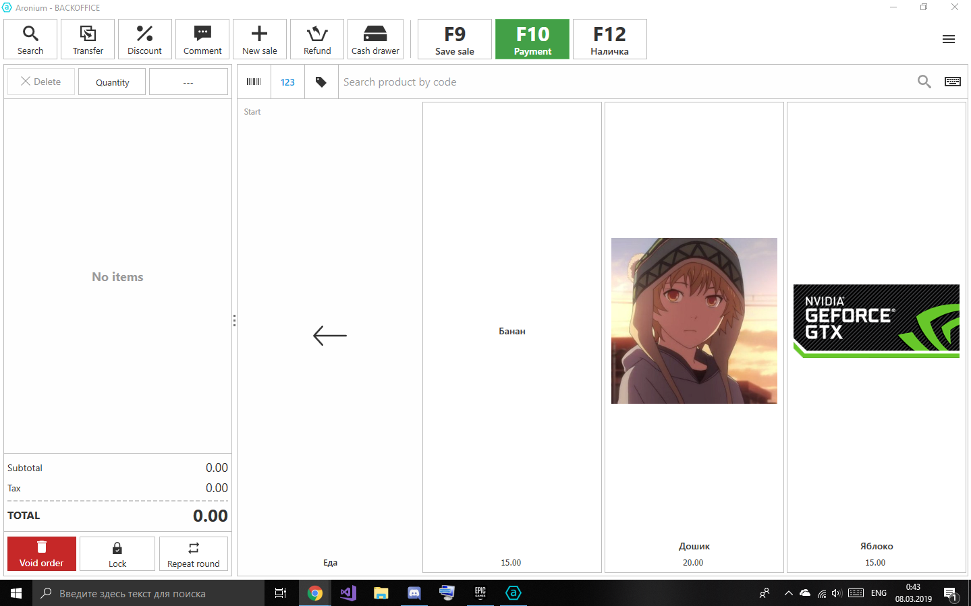Viewport: 971px width, 606px height.
Task: Toggle barcode search mode
Action: click(x=254, y=82)
